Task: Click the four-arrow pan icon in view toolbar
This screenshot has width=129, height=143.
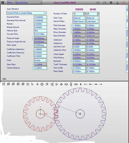Action: (x=61, y=84)
